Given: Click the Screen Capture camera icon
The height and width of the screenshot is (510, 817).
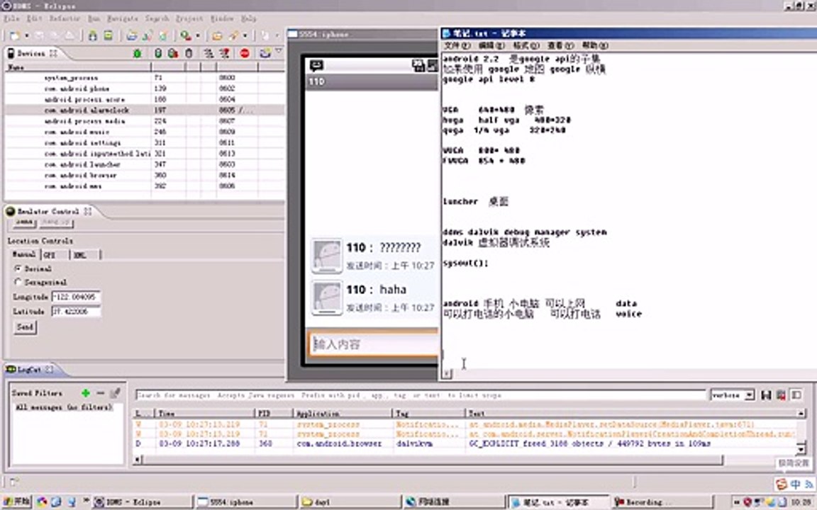Looking at the screenshot, I should tap(265, 53).
